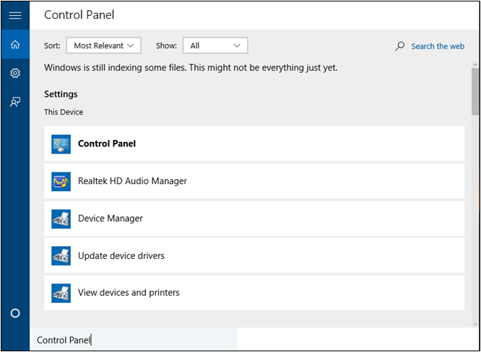The image size is (481, 352).
Task: Click the Update device drivers icon
Action: click(61, 255)
